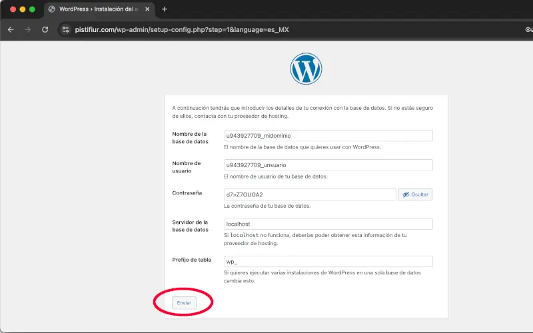Click the yellow minimize window button

tap(23, 9)
